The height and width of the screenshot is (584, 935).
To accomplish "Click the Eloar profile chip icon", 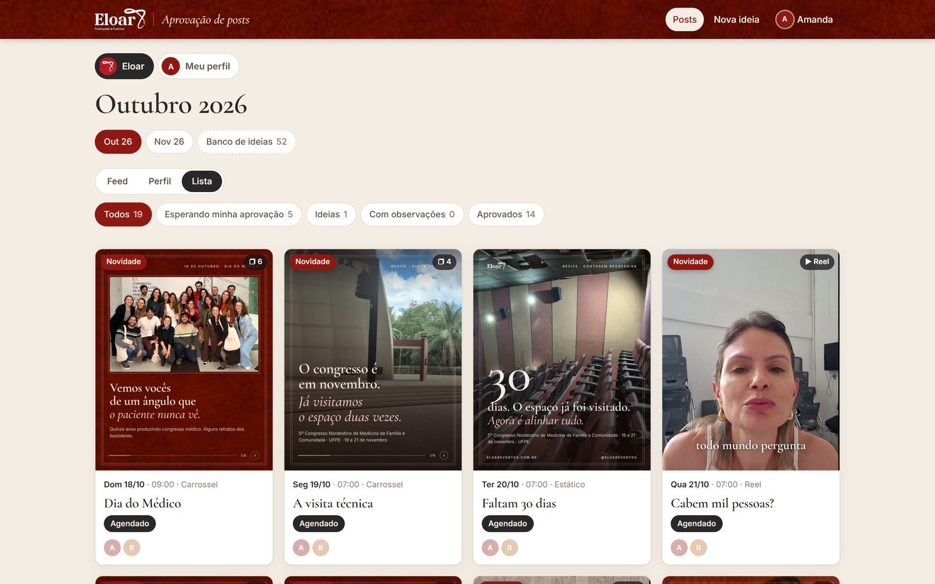I will (x=108, y=67).
